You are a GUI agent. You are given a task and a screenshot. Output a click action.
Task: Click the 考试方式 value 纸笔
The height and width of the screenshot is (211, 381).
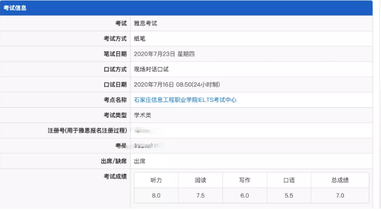140,39
